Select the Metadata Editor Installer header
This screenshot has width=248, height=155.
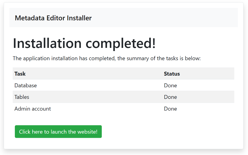[53, 18]
